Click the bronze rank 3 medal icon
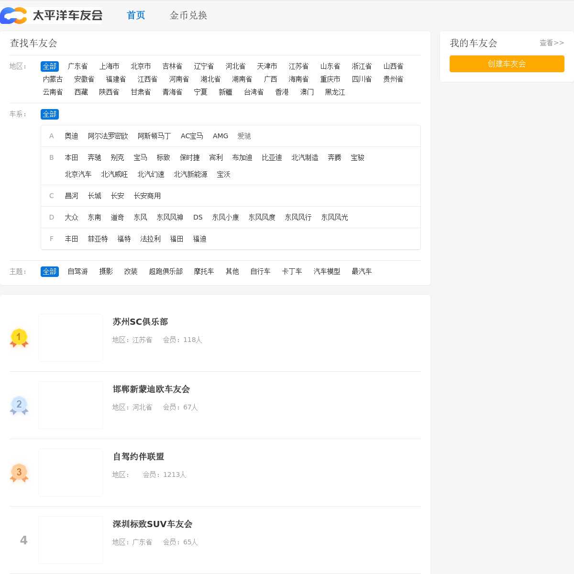The height and width of the screenshot is (574, 574). coord(19,473)
